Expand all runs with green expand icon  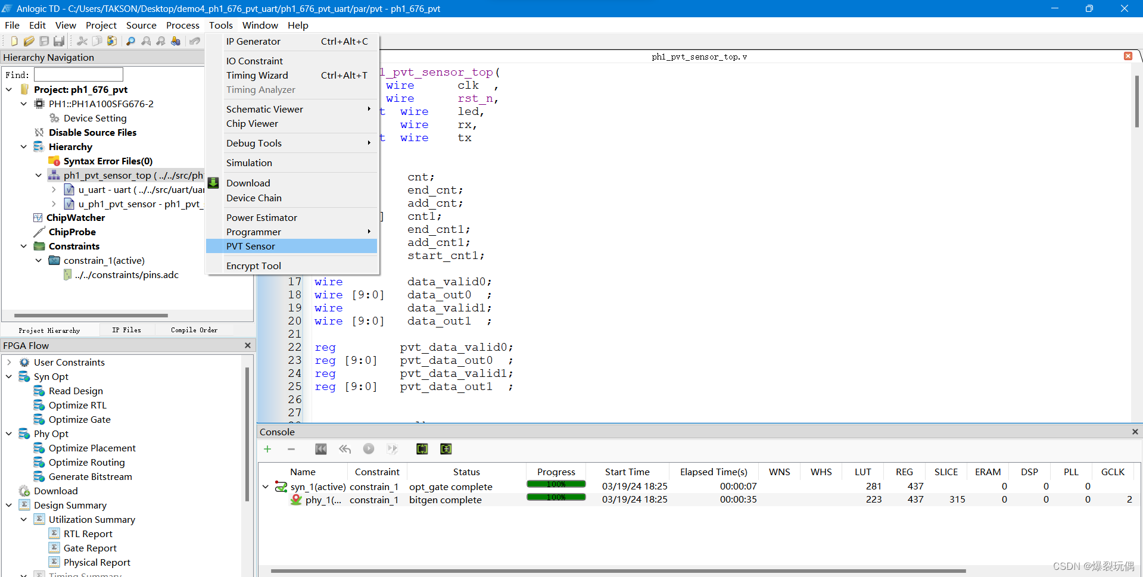coord(422,449)
